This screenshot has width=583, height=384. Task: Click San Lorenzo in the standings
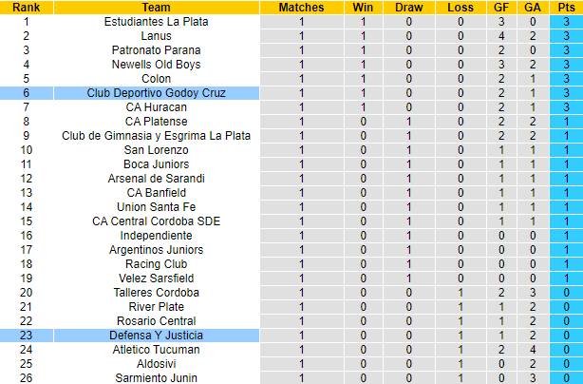tap(156, 150)
